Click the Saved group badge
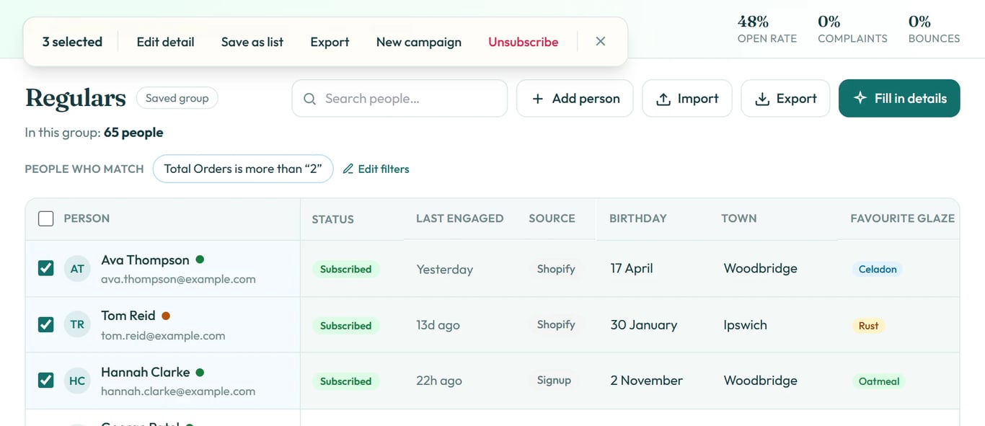The image size is (985, 426). click(177, 98)
